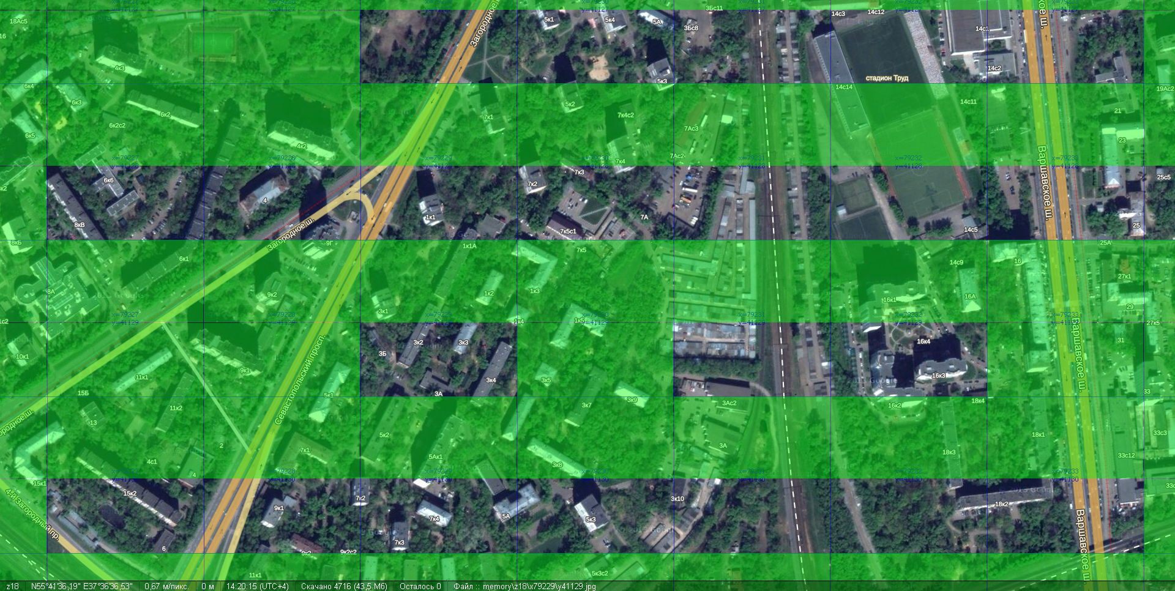Image resolution: width=1175 pixels, height=591 pixels.
Task: Click the 0,67 м/пикс. scale field
Action: (166, 586)
